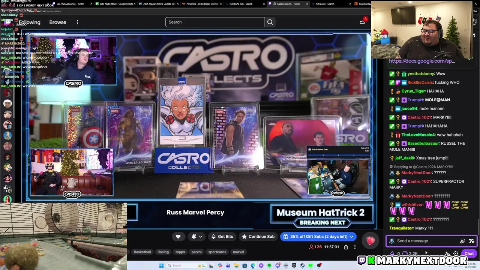Select the topps tag
480x270 pixels.
tap(180, 252)
